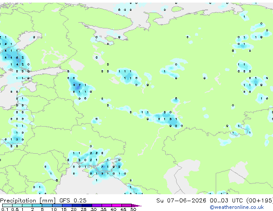Image resolution: width=273 pixels, height=211 pixels.
Task: Pick the legend swatch between 5 and 10
Action: (47, 205)
